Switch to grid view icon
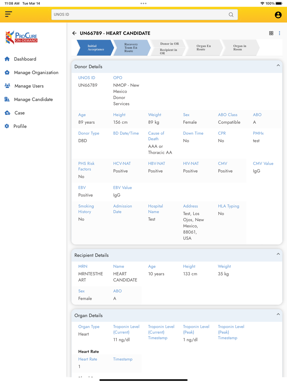287x383 pixels. click(271, 33)
